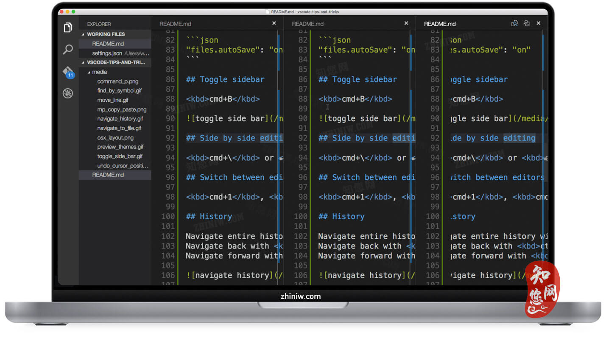
Task: Click the EXPLORER panel title
Action: pyautogui.click(x=99, y=24)
